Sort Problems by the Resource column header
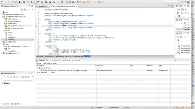 pos(113,66)
